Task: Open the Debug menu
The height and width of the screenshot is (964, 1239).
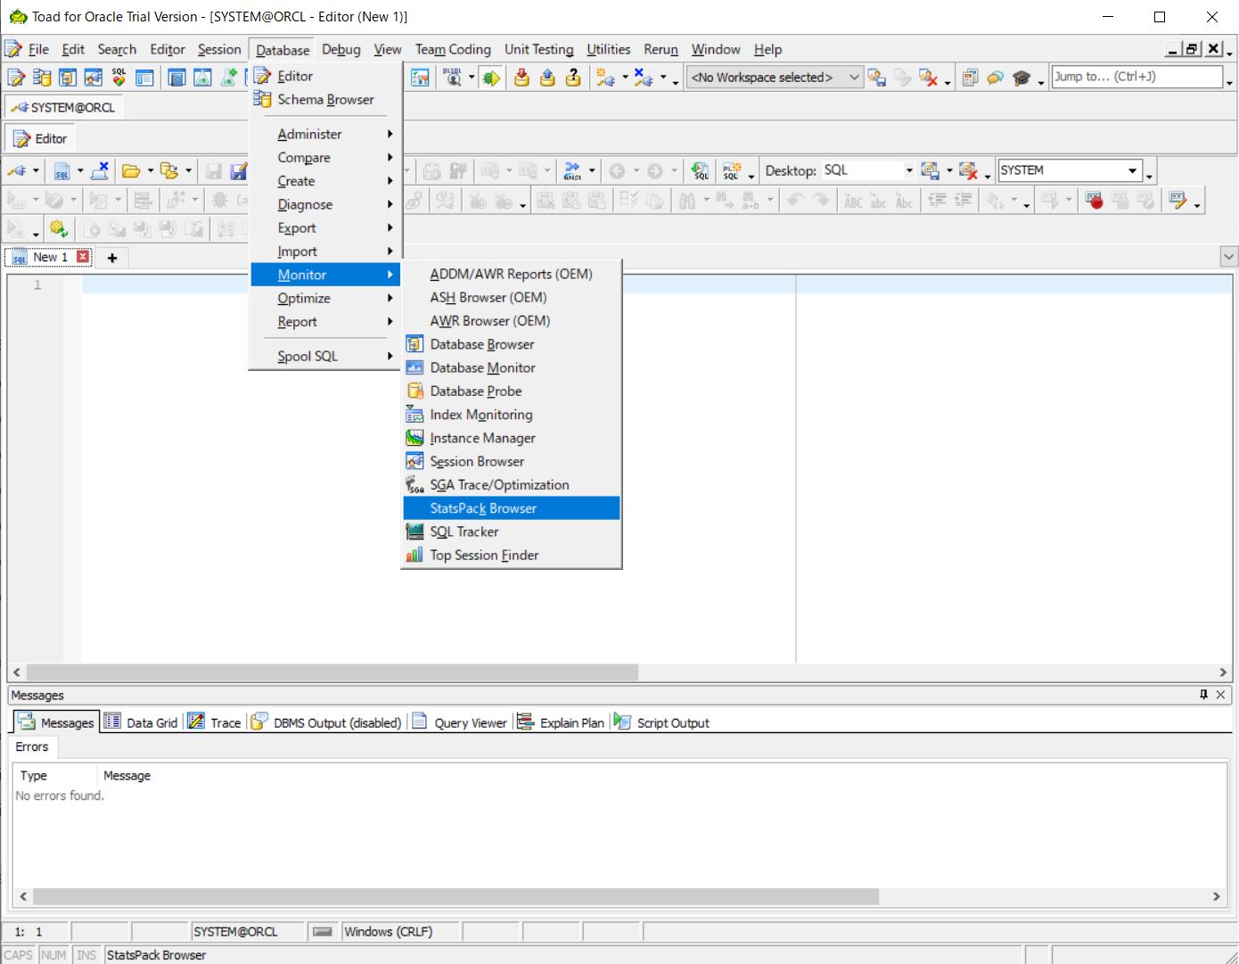Action: (x=341, y=49)
